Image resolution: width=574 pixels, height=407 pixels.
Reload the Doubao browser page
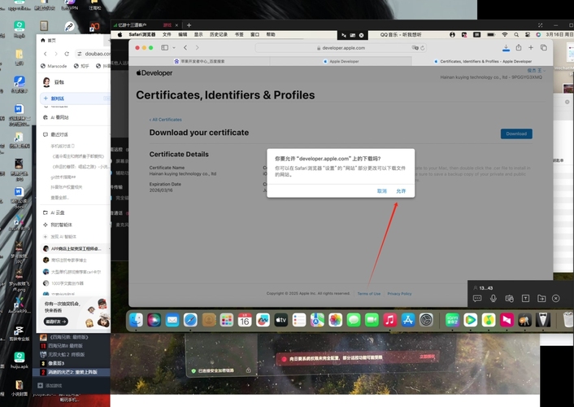click(67, 54)
